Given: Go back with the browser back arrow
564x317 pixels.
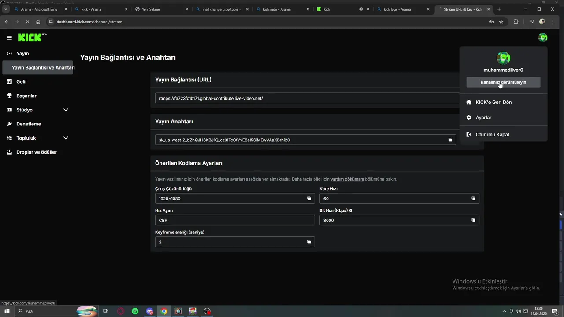Looking at the screenshot, I should click(7, 22).
